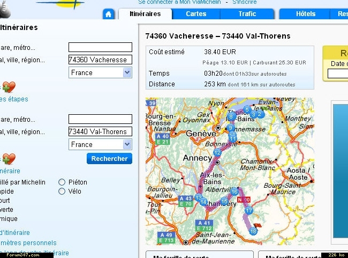The width and height of the screenshot is (348, 258).
Task: Click the Rechercher button
Action: point(109,159)
